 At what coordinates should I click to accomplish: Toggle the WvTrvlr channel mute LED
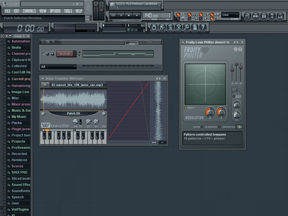pyautogui.click(x=43, y=54)
